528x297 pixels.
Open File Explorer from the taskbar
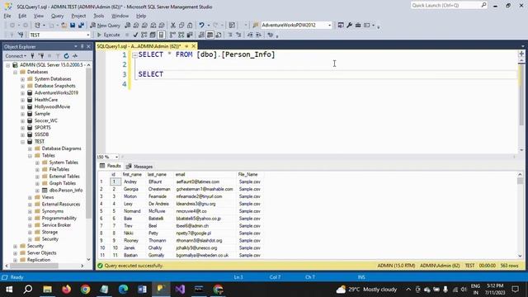point(48,290)
